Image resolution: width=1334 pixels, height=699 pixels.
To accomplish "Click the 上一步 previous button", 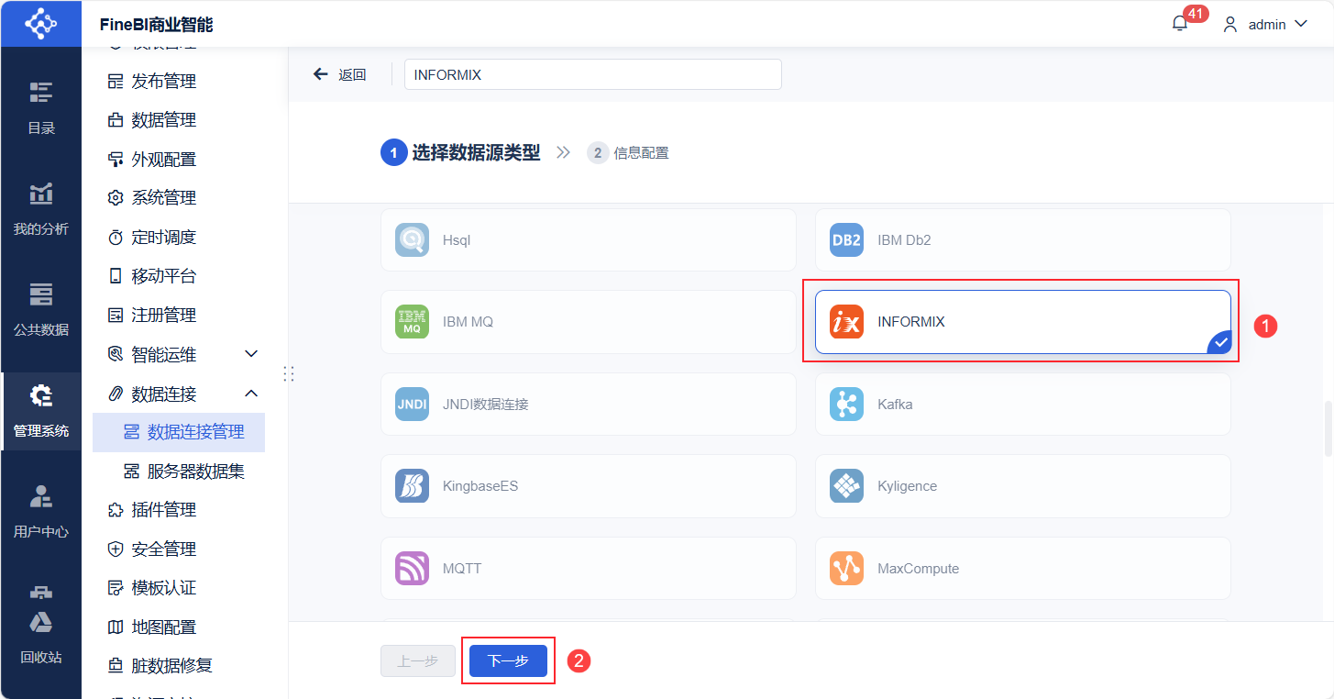I will pyautogui.click(x=418, y=661).
